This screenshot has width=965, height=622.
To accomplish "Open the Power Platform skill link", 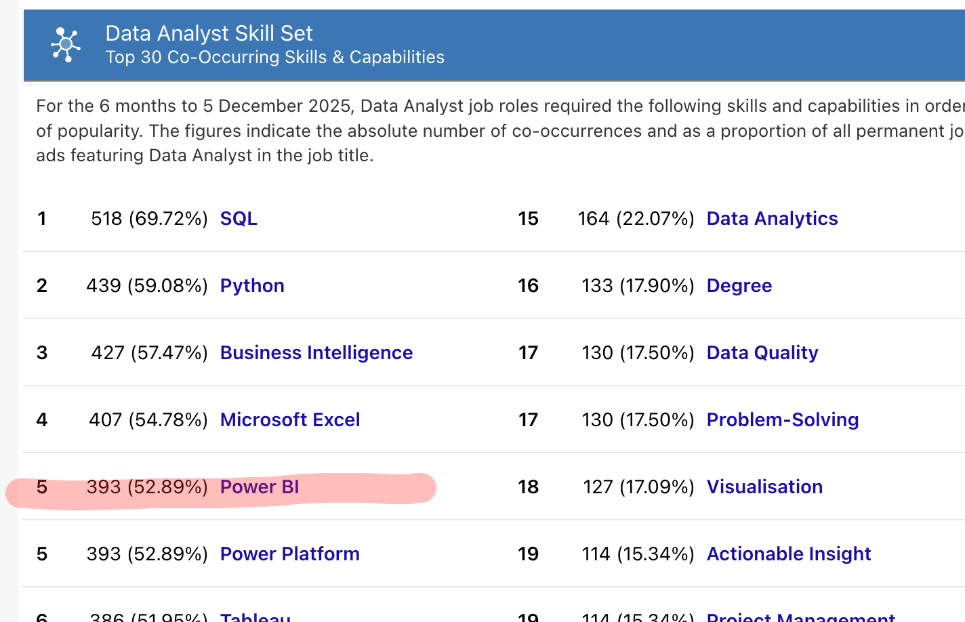I will (289, 554).
